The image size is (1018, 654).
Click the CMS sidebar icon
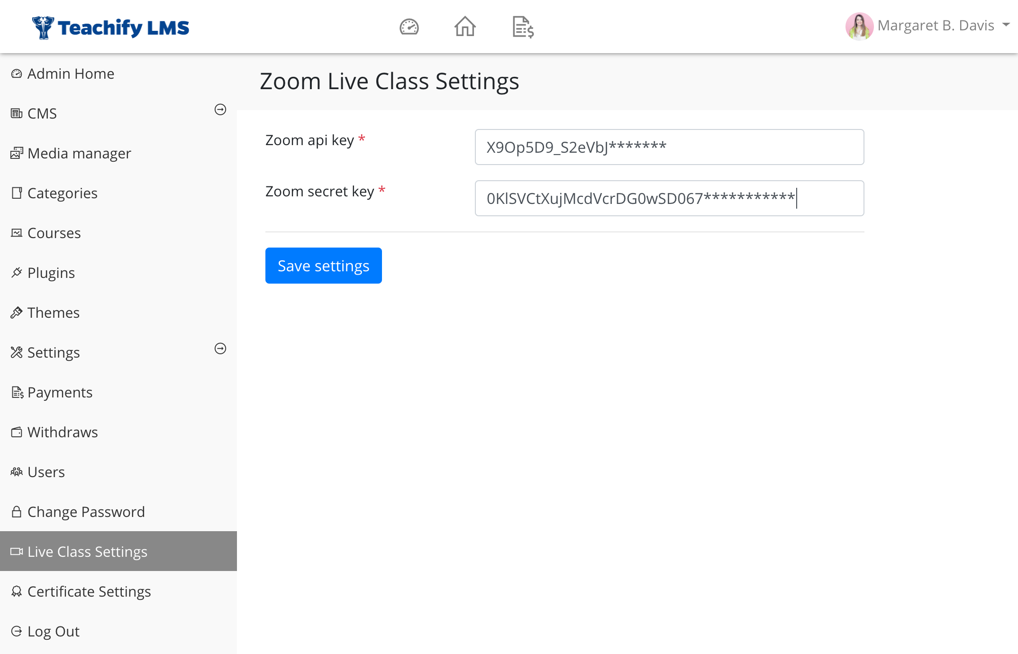coord(17,113)
